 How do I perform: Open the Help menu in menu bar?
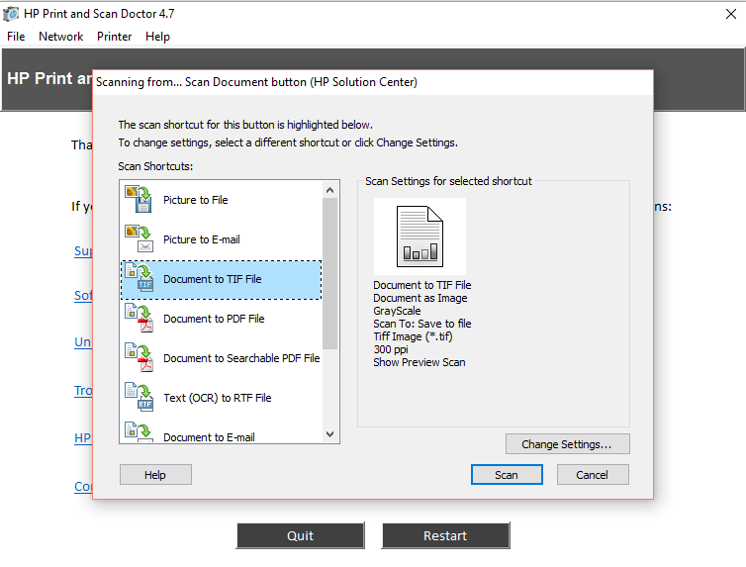[x=157, y=37]
